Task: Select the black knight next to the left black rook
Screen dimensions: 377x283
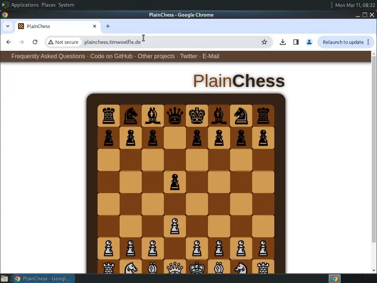Action: 131,116
